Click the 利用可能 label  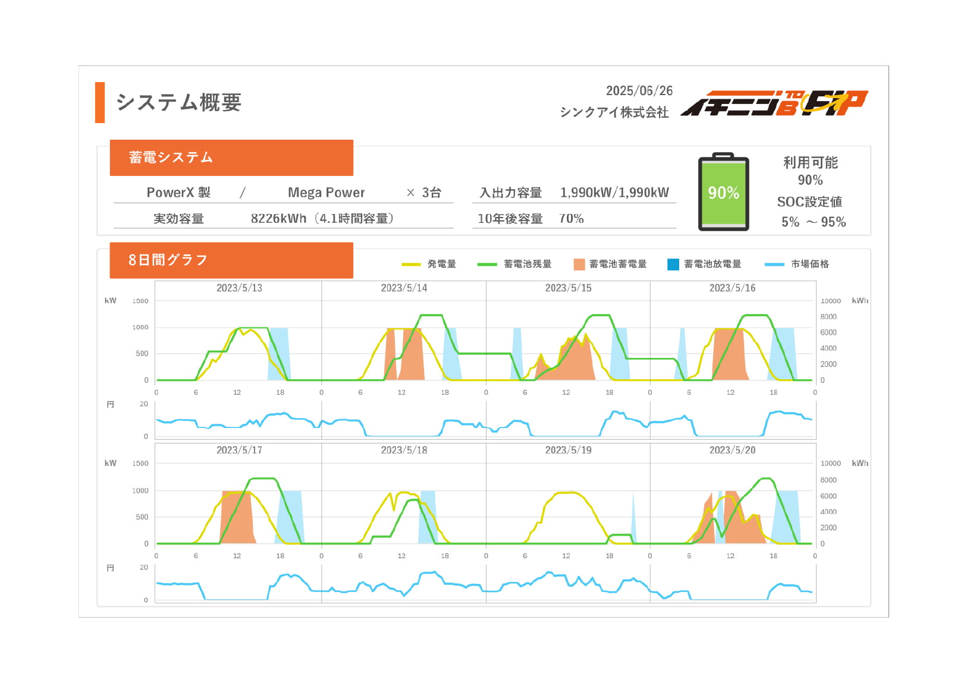810,162
